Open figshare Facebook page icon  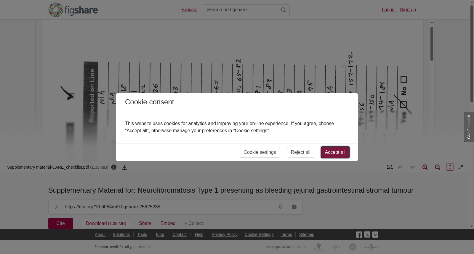[x=359, y=235]
